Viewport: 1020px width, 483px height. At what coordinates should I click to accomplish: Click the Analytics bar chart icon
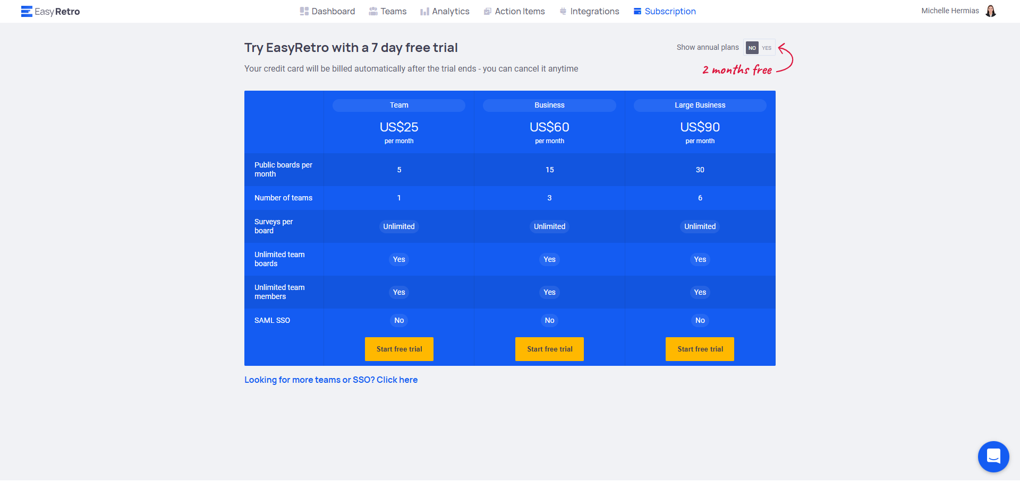tap(424, 11)
